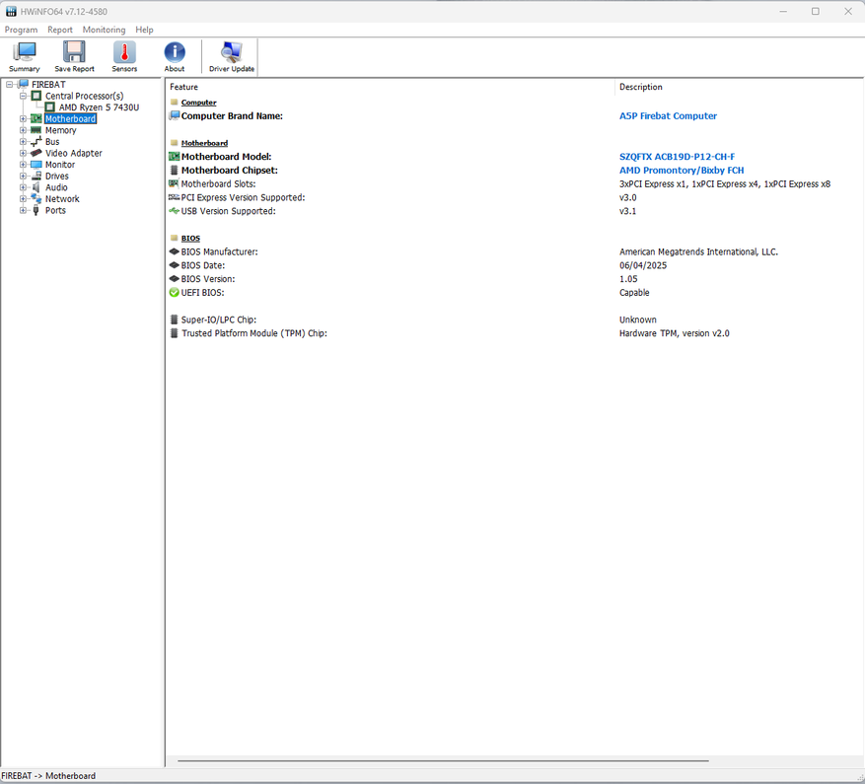
Task: Select the PCI Express Version Supported row
Action: tap(514, 197)
